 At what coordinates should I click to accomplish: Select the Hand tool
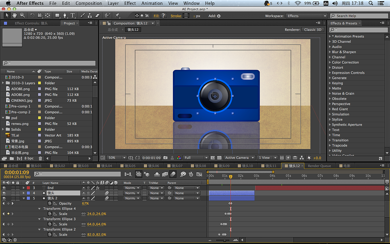coord(15,16)
